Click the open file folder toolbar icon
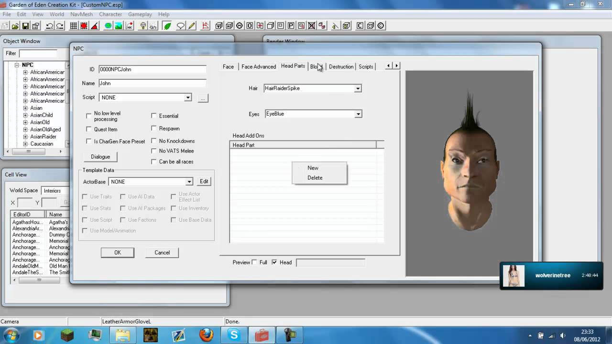The image size is (612, 344). click(x=15, y=26)
